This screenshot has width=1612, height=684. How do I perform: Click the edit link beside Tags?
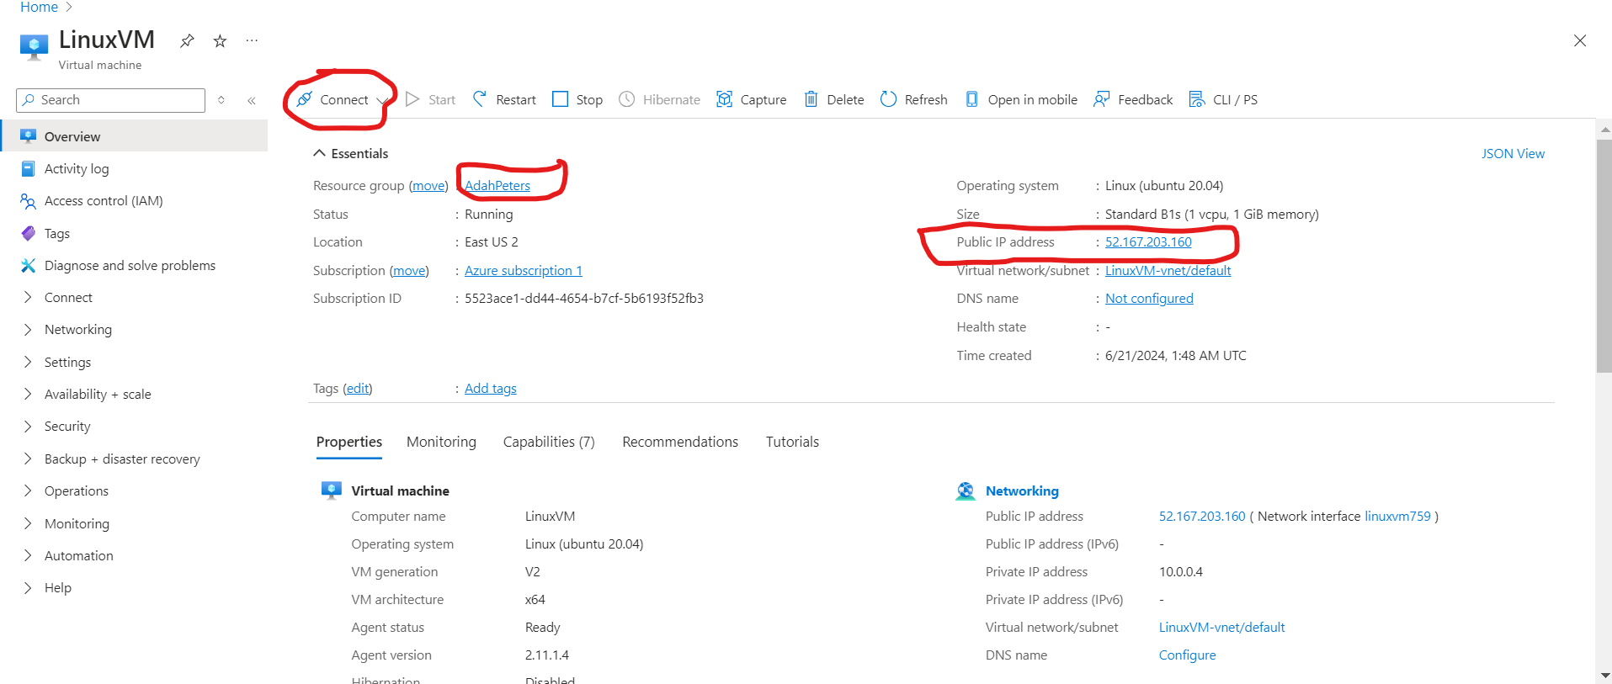(358, 388)
